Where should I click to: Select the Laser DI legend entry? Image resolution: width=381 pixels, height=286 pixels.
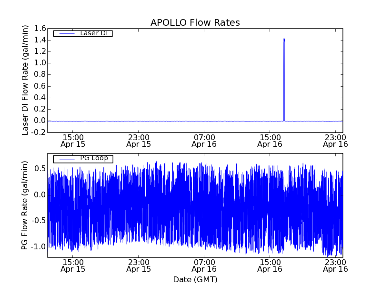point(83,33)
